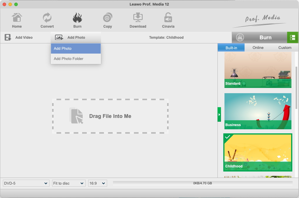Screen dimensions: 299x198
Task: Select Add Photo Folder menu entry
Action: [76, 59]
